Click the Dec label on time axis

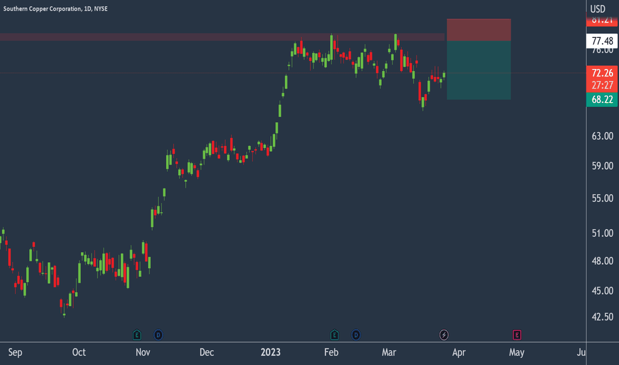pyautogui.click(x=207, y=352)
